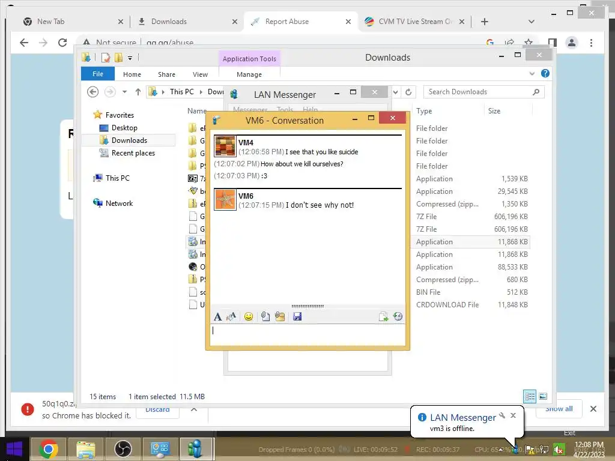Sort by the Size column header
The image size is (615, 461).
pos(494,111)
